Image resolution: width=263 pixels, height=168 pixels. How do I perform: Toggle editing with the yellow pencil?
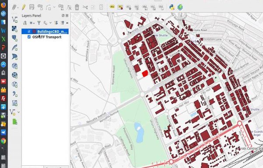tap(24, 7)
